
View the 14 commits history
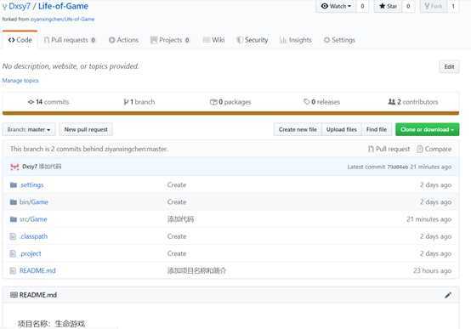click(x=48, y=102)
